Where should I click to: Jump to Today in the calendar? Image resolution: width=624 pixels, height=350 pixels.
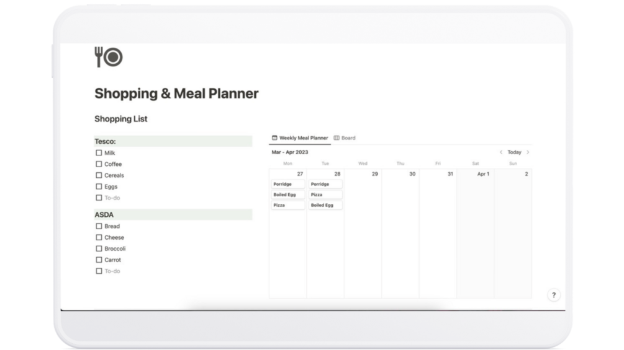(x=514, y=152)
